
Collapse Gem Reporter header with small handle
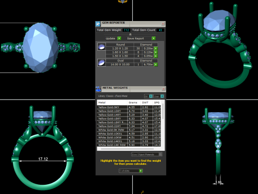[x=130, y=34]
